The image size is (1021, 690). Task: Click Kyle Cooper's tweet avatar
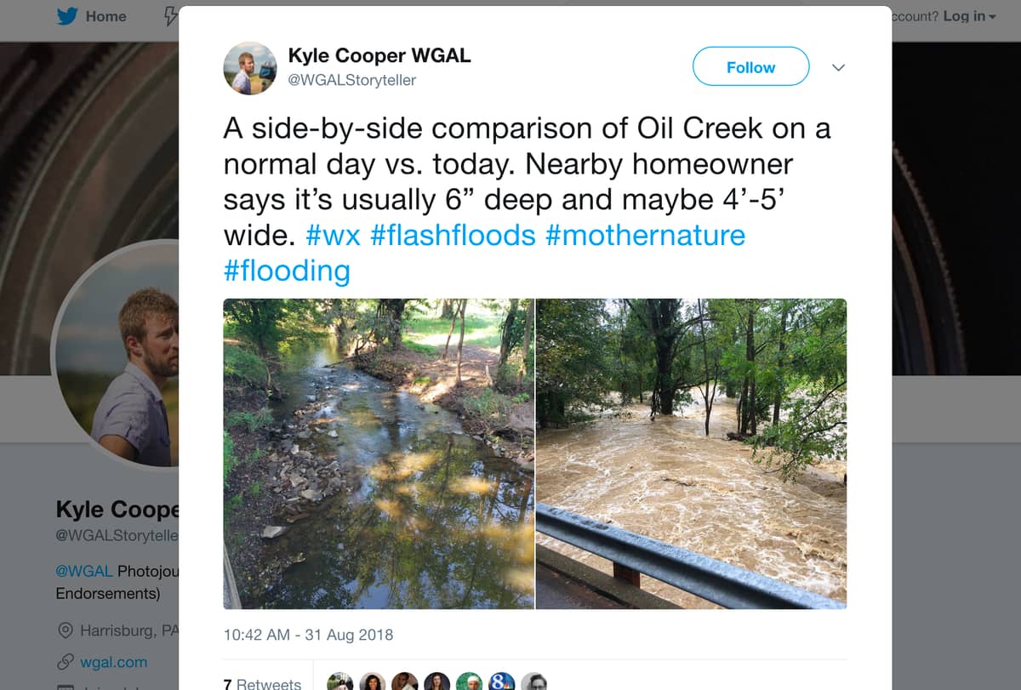pos(250,68)
